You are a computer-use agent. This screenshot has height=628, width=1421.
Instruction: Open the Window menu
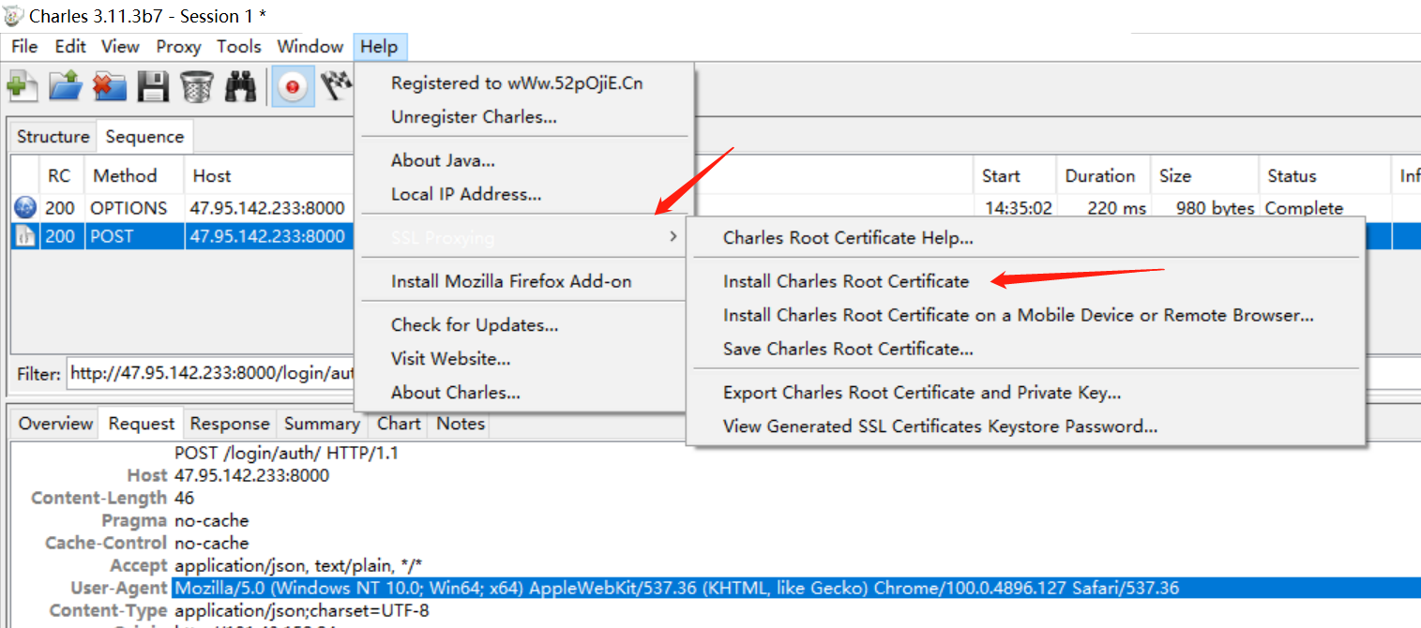click(310, 46)
